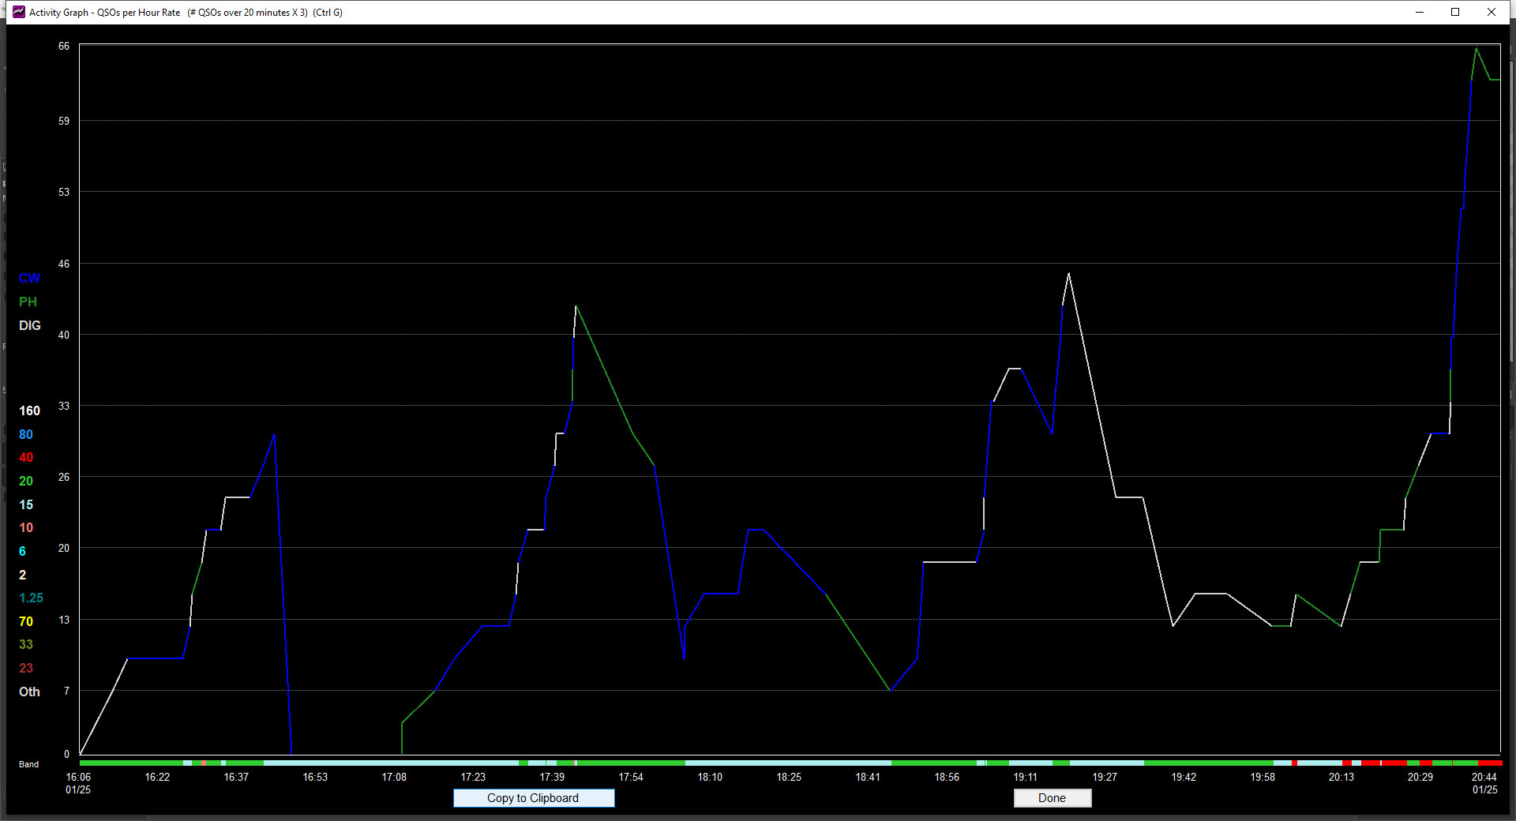
Task: Click the 33 band legend entry below 70
Action: click(26, 644)
